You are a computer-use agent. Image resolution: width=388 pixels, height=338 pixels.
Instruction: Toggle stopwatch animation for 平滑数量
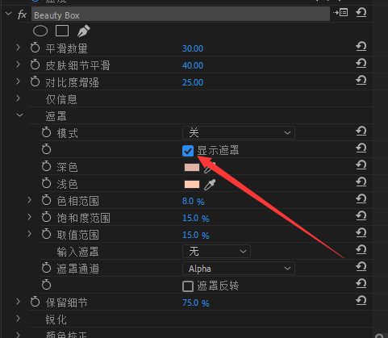click(35, 48)
